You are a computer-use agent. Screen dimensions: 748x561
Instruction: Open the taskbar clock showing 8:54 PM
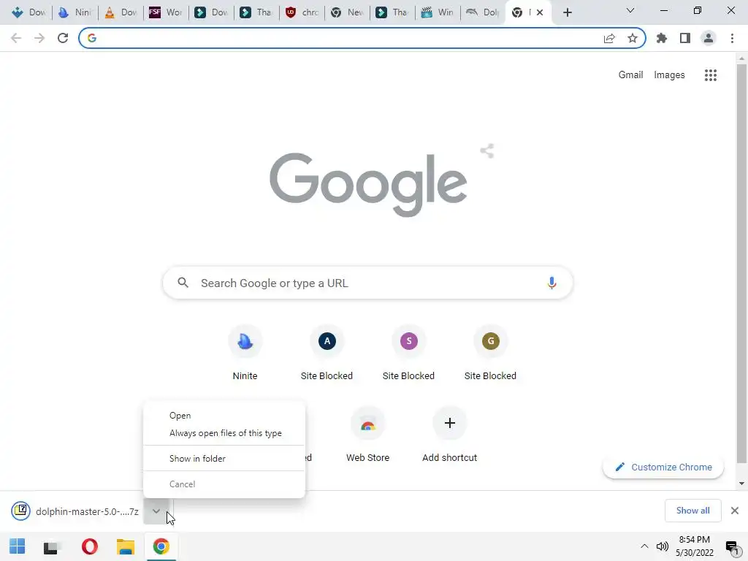pos(695,546)
